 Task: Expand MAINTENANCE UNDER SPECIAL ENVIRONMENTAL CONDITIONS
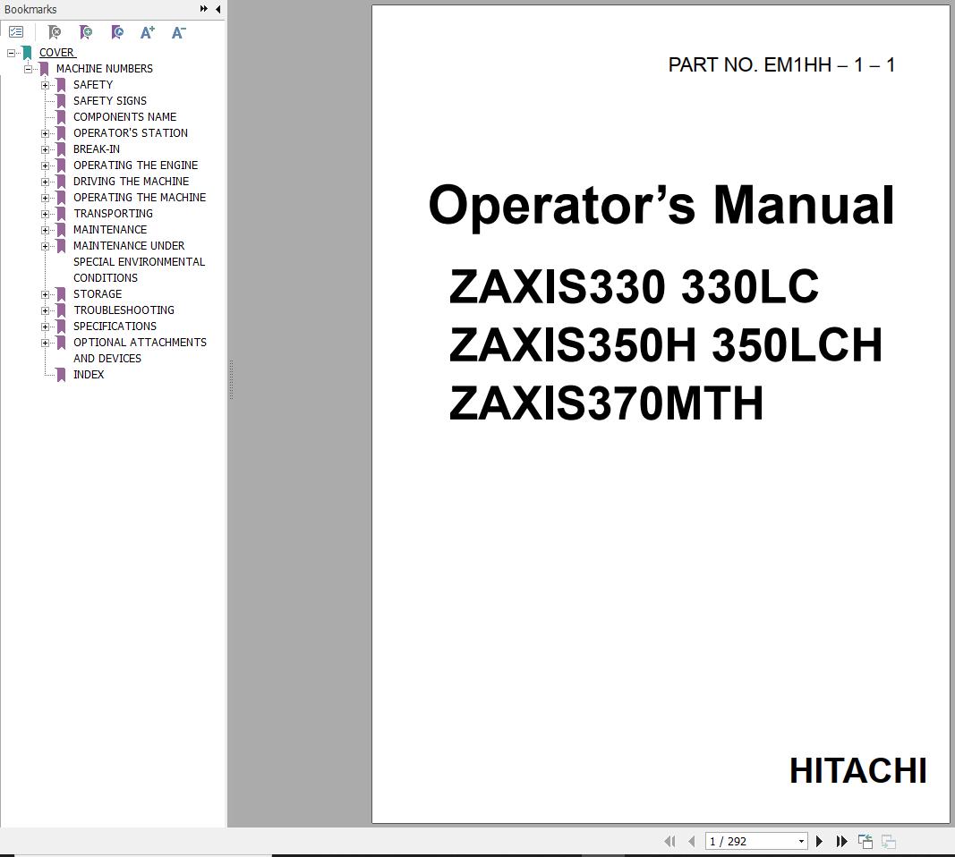45,247
